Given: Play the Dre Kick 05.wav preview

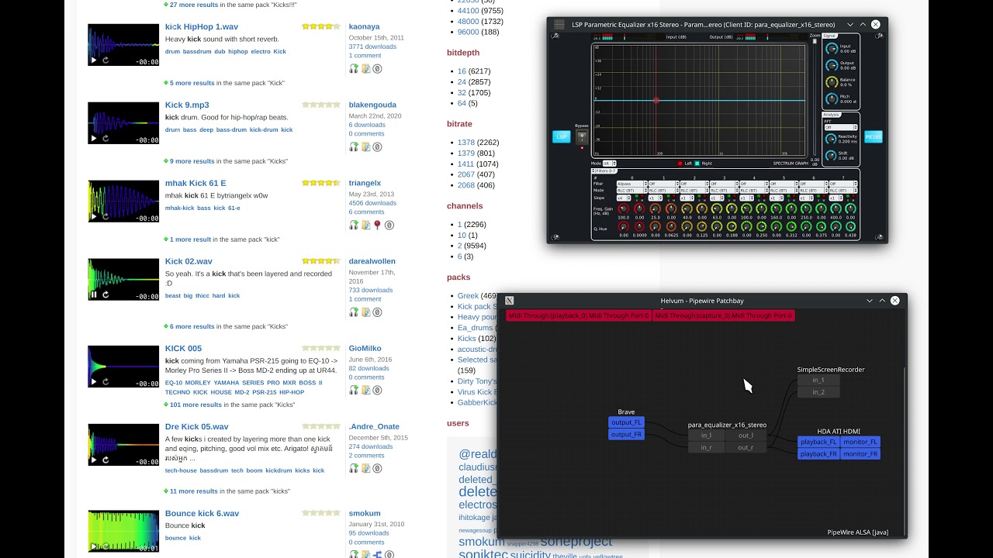Looking at the screenshot, I should click(x=94, y=460).
